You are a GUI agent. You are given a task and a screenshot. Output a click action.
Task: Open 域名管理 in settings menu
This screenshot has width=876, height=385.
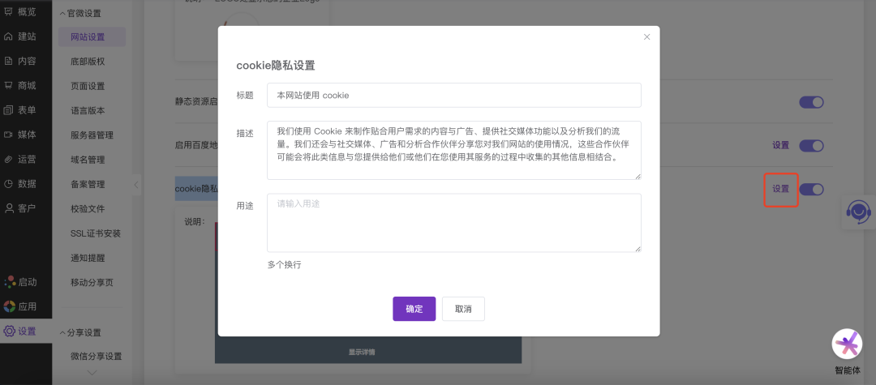click(x=88, y=160)
